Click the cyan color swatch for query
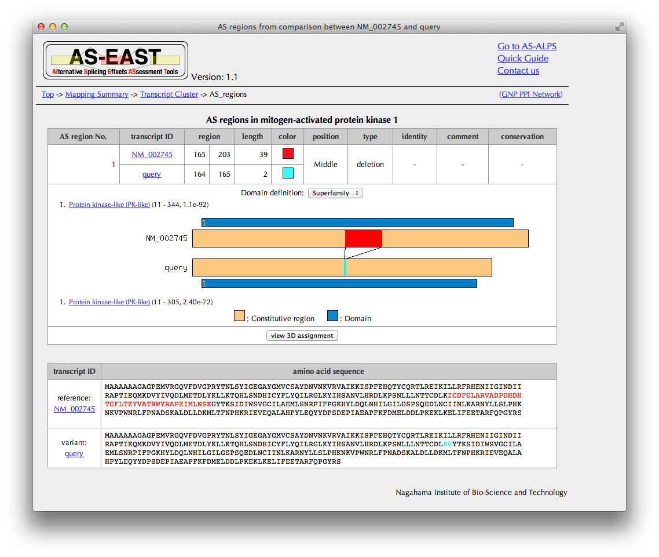 pos(287,173)
